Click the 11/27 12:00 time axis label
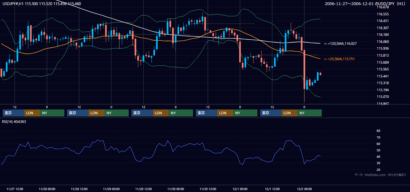Image resolution: width=410 pixels, height=192 pixels. coord(15,189)
